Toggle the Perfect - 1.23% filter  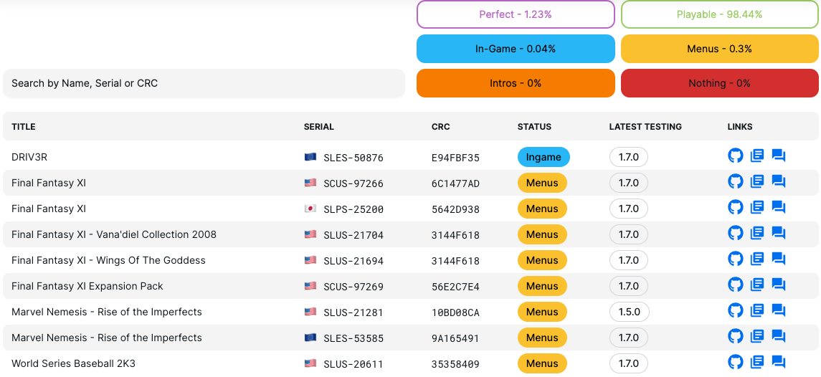pos(516,14)
